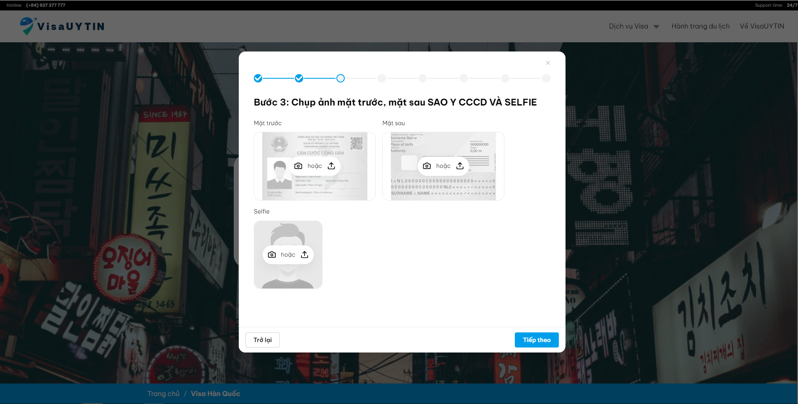Click Trang chủ breadcrumb link

163,394
